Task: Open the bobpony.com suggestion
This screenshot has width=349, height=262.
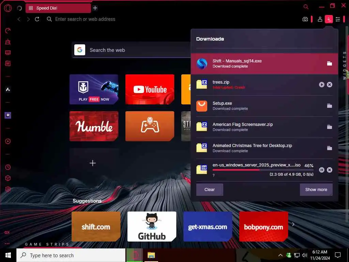Action: tap(263, 227)
